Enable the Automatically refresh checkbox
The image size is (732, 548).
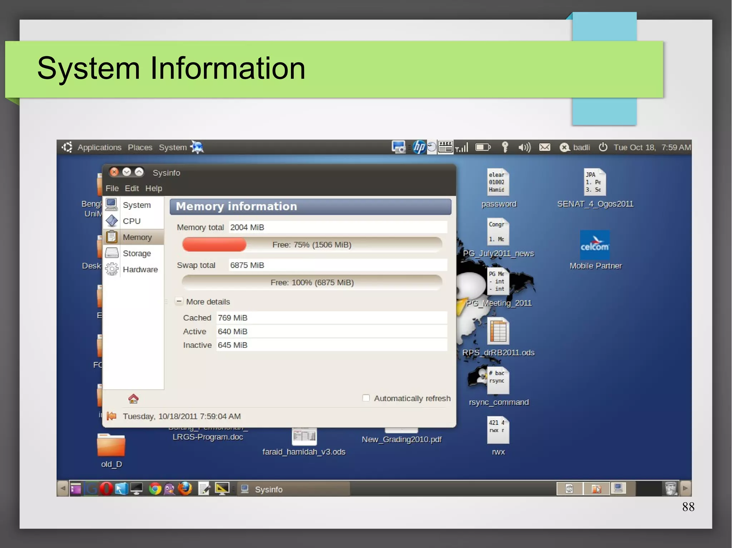[366, 398]
